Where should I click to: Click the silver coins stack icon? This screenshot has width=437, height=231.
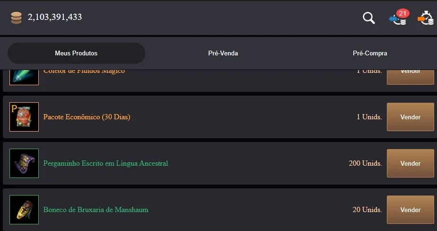click(x=16, y=18)
